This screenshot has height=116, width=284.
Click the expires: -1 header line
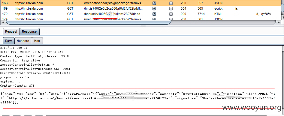[x=10, y=82]
